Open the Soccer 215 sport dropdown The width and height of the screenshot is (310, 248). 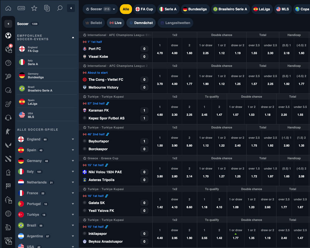click(100, 9)
